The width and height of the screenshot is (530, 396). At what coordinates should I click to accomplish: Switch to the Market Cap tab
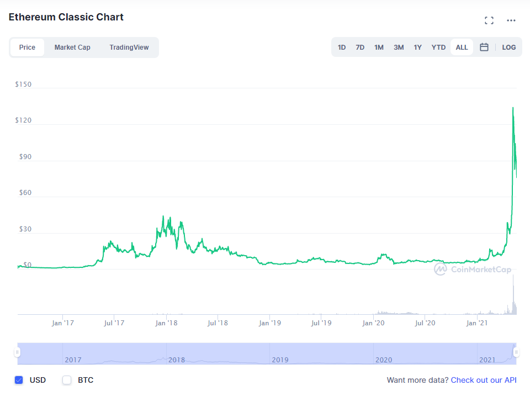pyautogui.click(x=72, y=47)
